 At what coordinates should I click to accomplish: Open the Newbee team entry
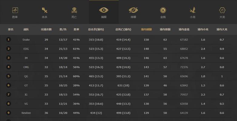pos(26,113)
